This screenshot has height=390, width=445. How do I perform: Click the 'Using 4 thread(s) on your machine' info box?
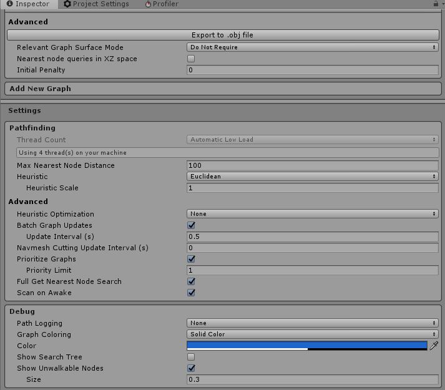click(x=228, y=152)
